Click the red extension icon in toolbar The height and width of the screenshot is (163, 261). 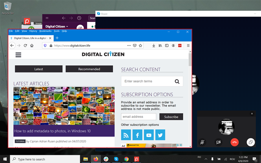tap(180, 45)
